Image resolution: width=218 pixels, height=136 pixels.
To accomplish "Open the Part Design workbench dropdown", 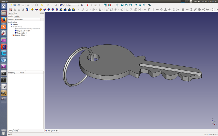I will (x=69, y=5).
